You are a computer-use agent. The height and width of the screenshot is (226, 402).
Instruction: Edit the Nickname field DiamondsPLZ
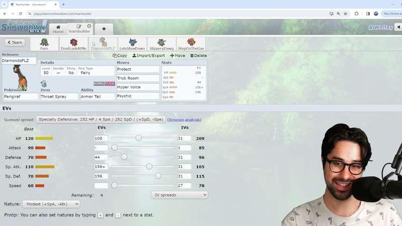[19, 60]
